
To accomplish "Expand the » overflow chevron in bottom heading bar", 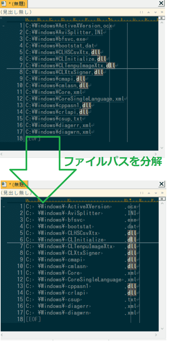I will pos(162,193).
